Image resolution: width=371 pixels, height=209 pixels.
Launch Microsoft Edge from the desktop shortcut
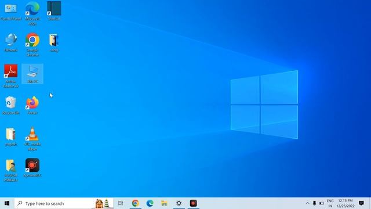tap(32, 13)
